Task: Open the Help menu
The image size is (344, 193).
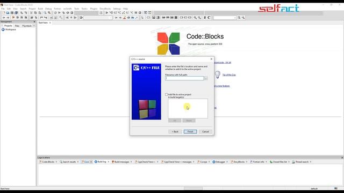Action: click(125, 9)
